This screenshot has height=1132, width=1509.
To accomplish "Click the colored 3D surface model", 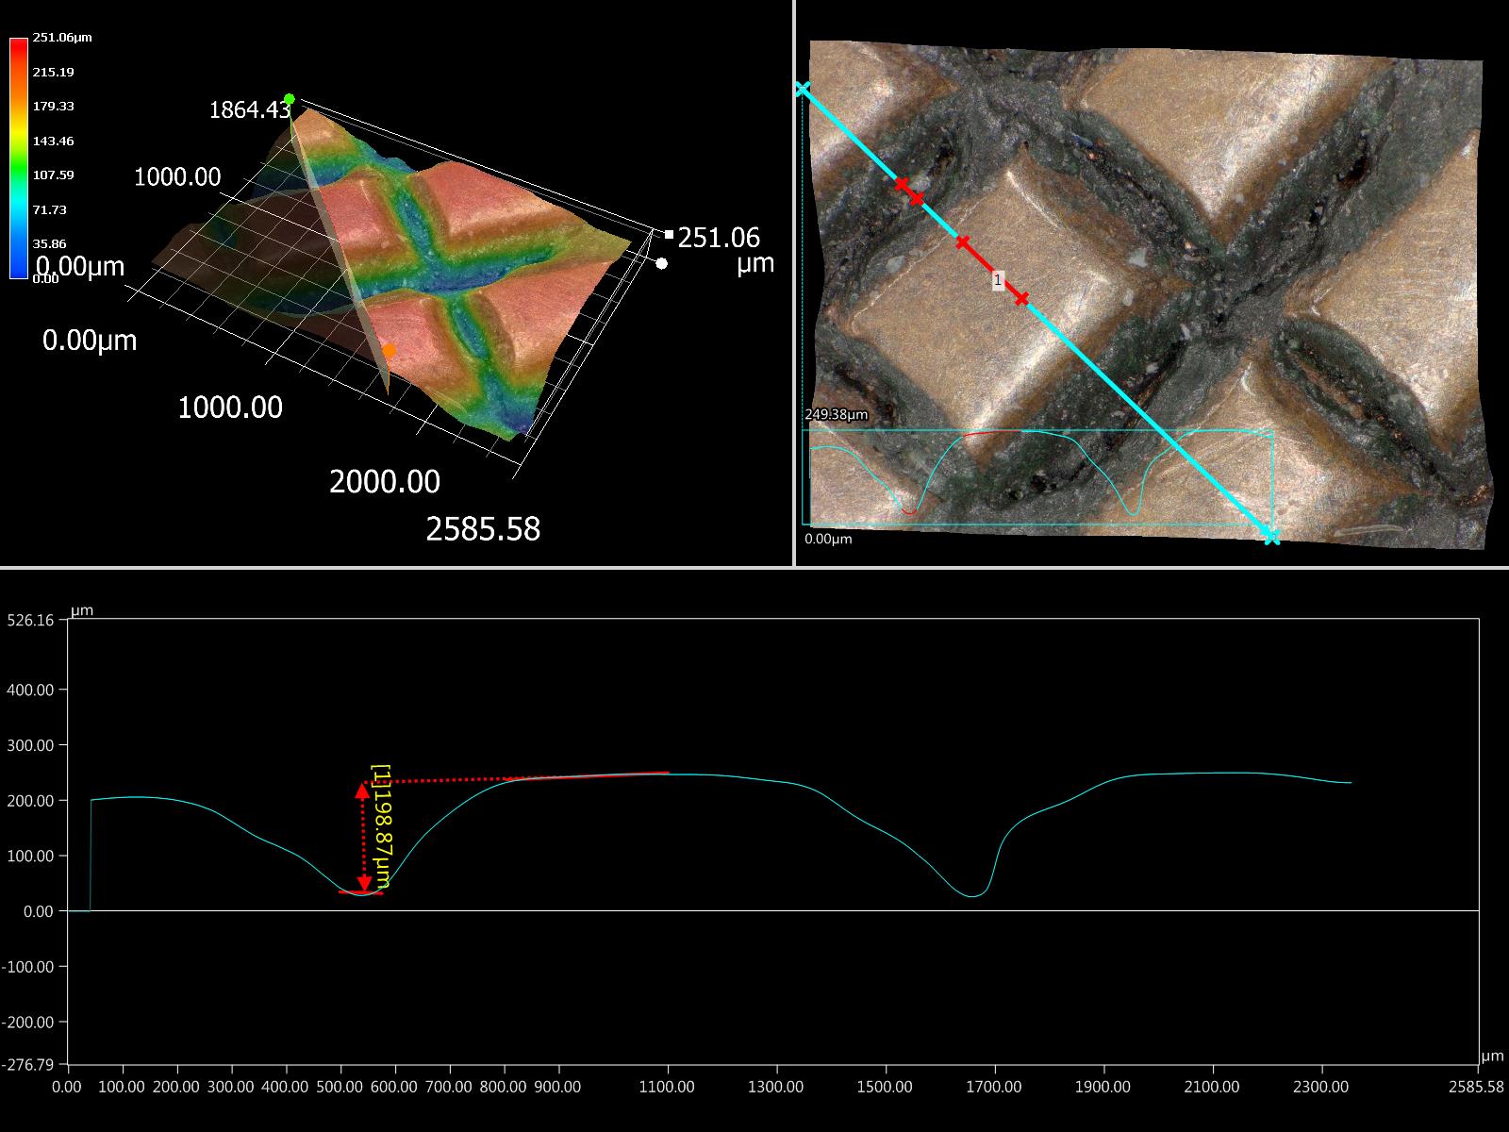I will (x=453, y=264).
